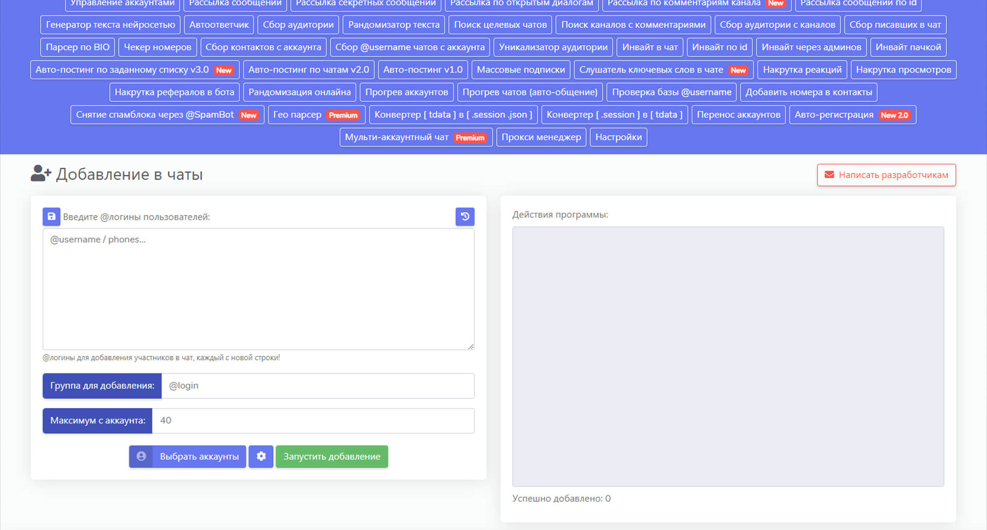987x530 pixels.
Task: Click the history restore icon above the textarea
Action: [x=465, y=217]
